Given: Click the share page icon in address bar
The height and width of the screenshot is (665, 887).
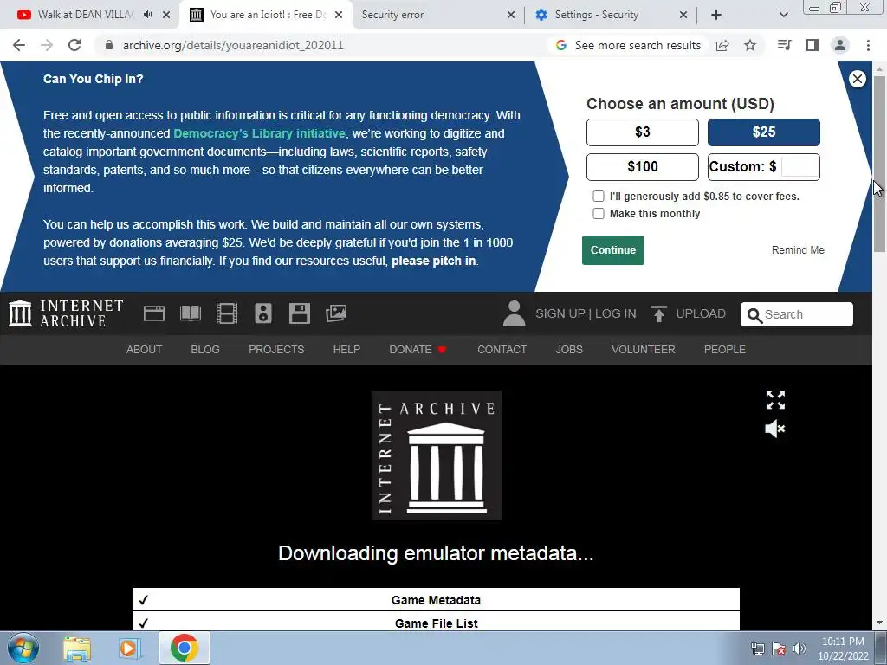Looking at the screenshot, I should [x=722, y=45].
